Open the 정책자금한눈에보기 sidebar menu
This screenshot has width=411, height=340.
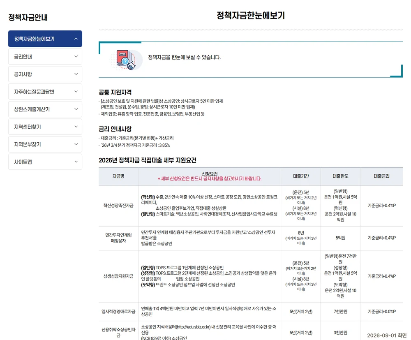(45, 39)
